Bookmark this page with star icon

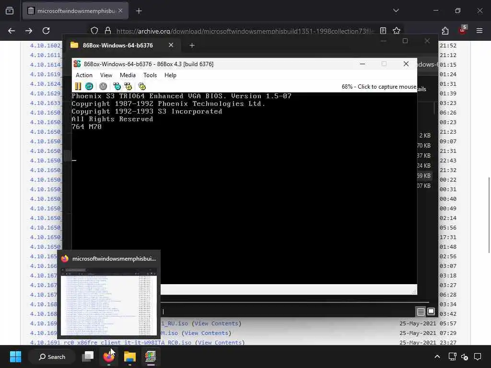397,31
